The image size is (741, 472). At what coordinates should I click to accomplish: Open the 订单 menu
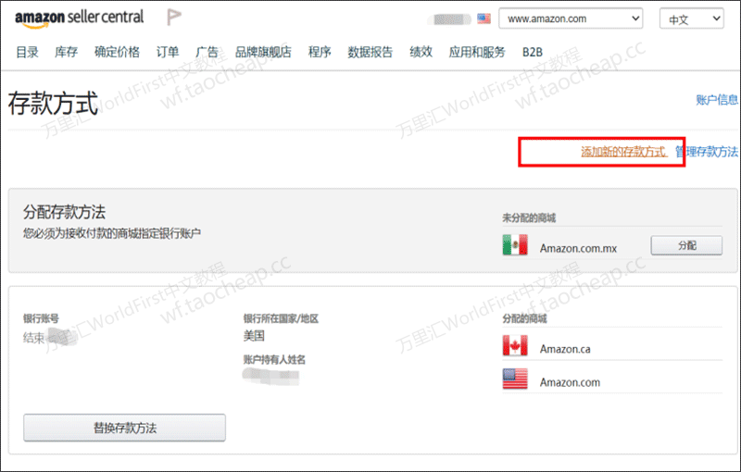point(168,52)
